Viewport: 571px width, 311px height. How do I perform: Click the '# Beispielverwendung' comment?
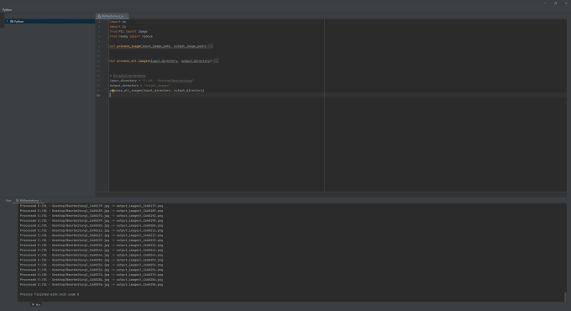click(x=128, y=76)
